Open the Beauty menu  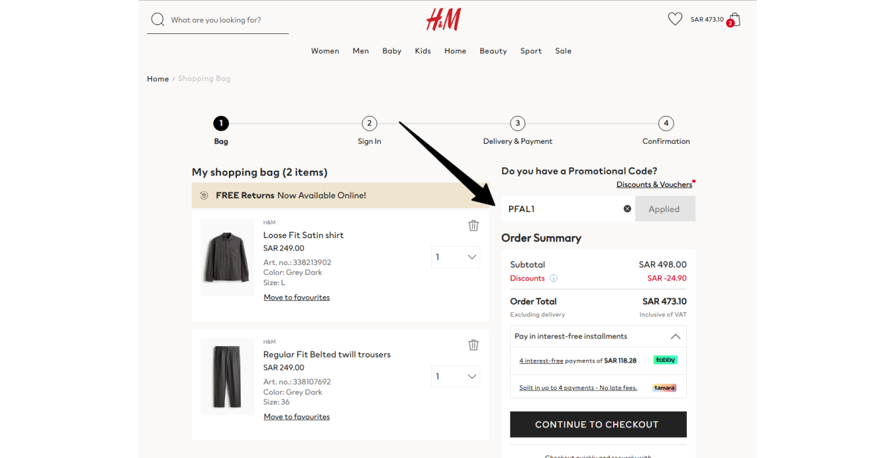coord(493,51)
